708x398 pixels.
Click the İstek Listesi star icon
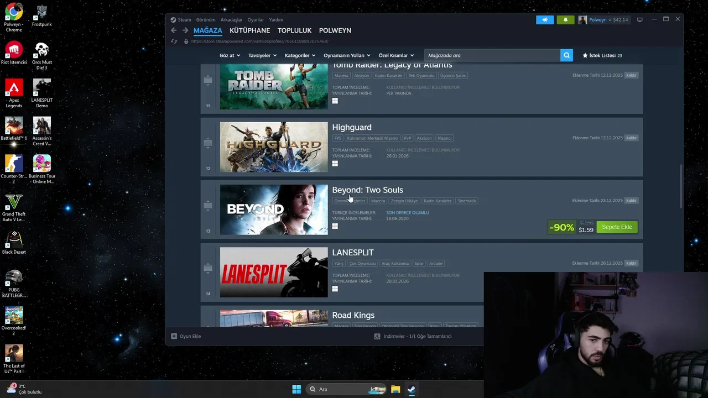pos(585,55)
